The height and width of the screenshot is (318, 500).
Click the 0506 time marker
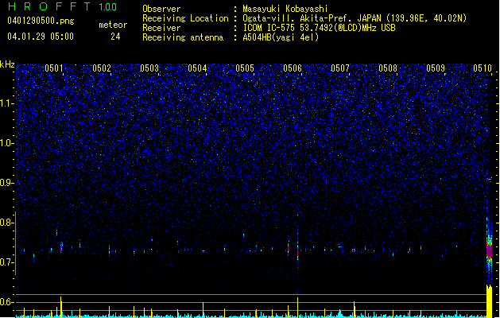point(293,68)
